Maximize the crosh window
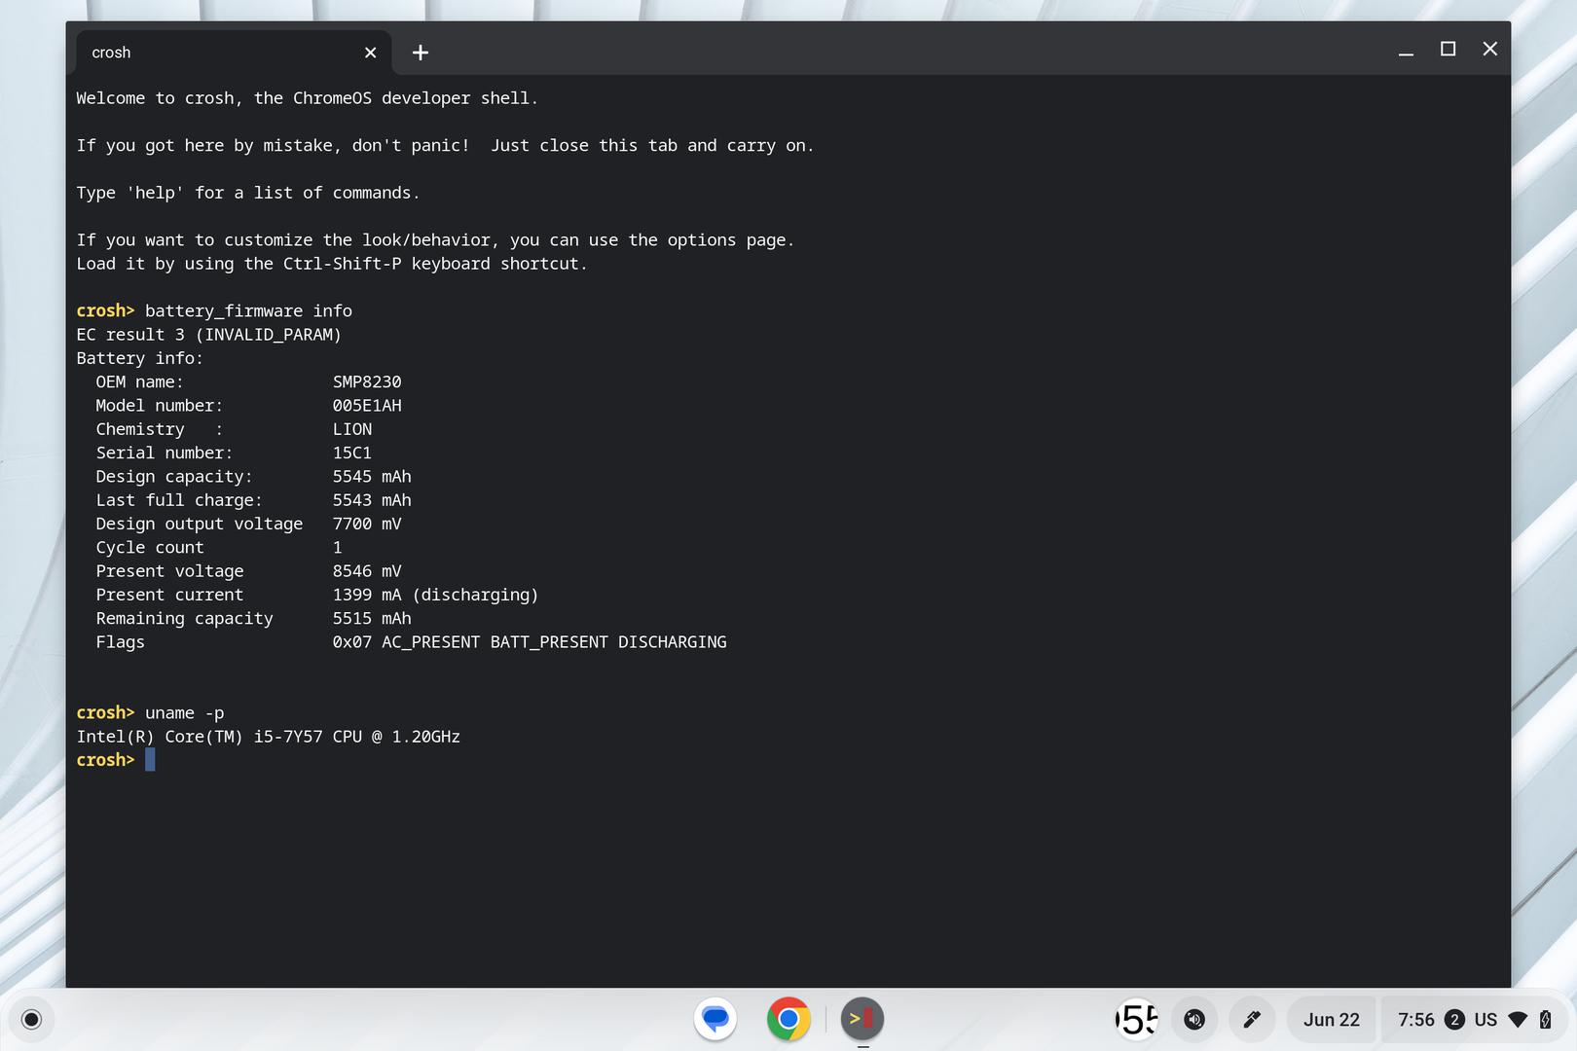 click(1448, 49)
